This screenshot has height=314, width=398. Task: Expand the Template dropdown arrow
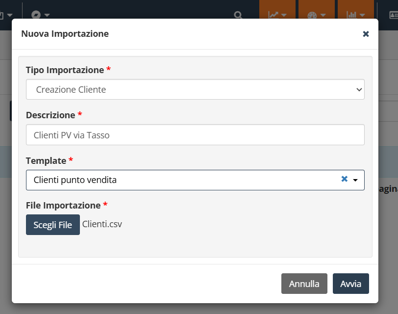(x=355, y=180)
